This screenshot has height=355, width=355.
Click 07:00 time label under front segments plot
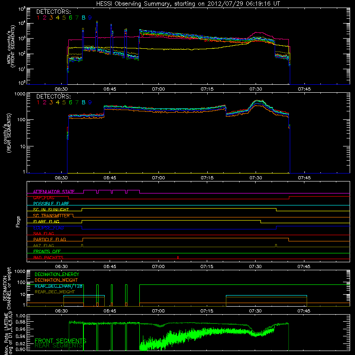[x=158, y=89]
